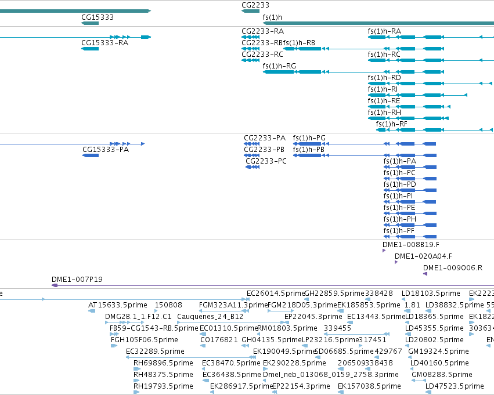Screen dimensions: 494x395
Task: Click EST RH69896.5prime label
Action: pos(163,363)
